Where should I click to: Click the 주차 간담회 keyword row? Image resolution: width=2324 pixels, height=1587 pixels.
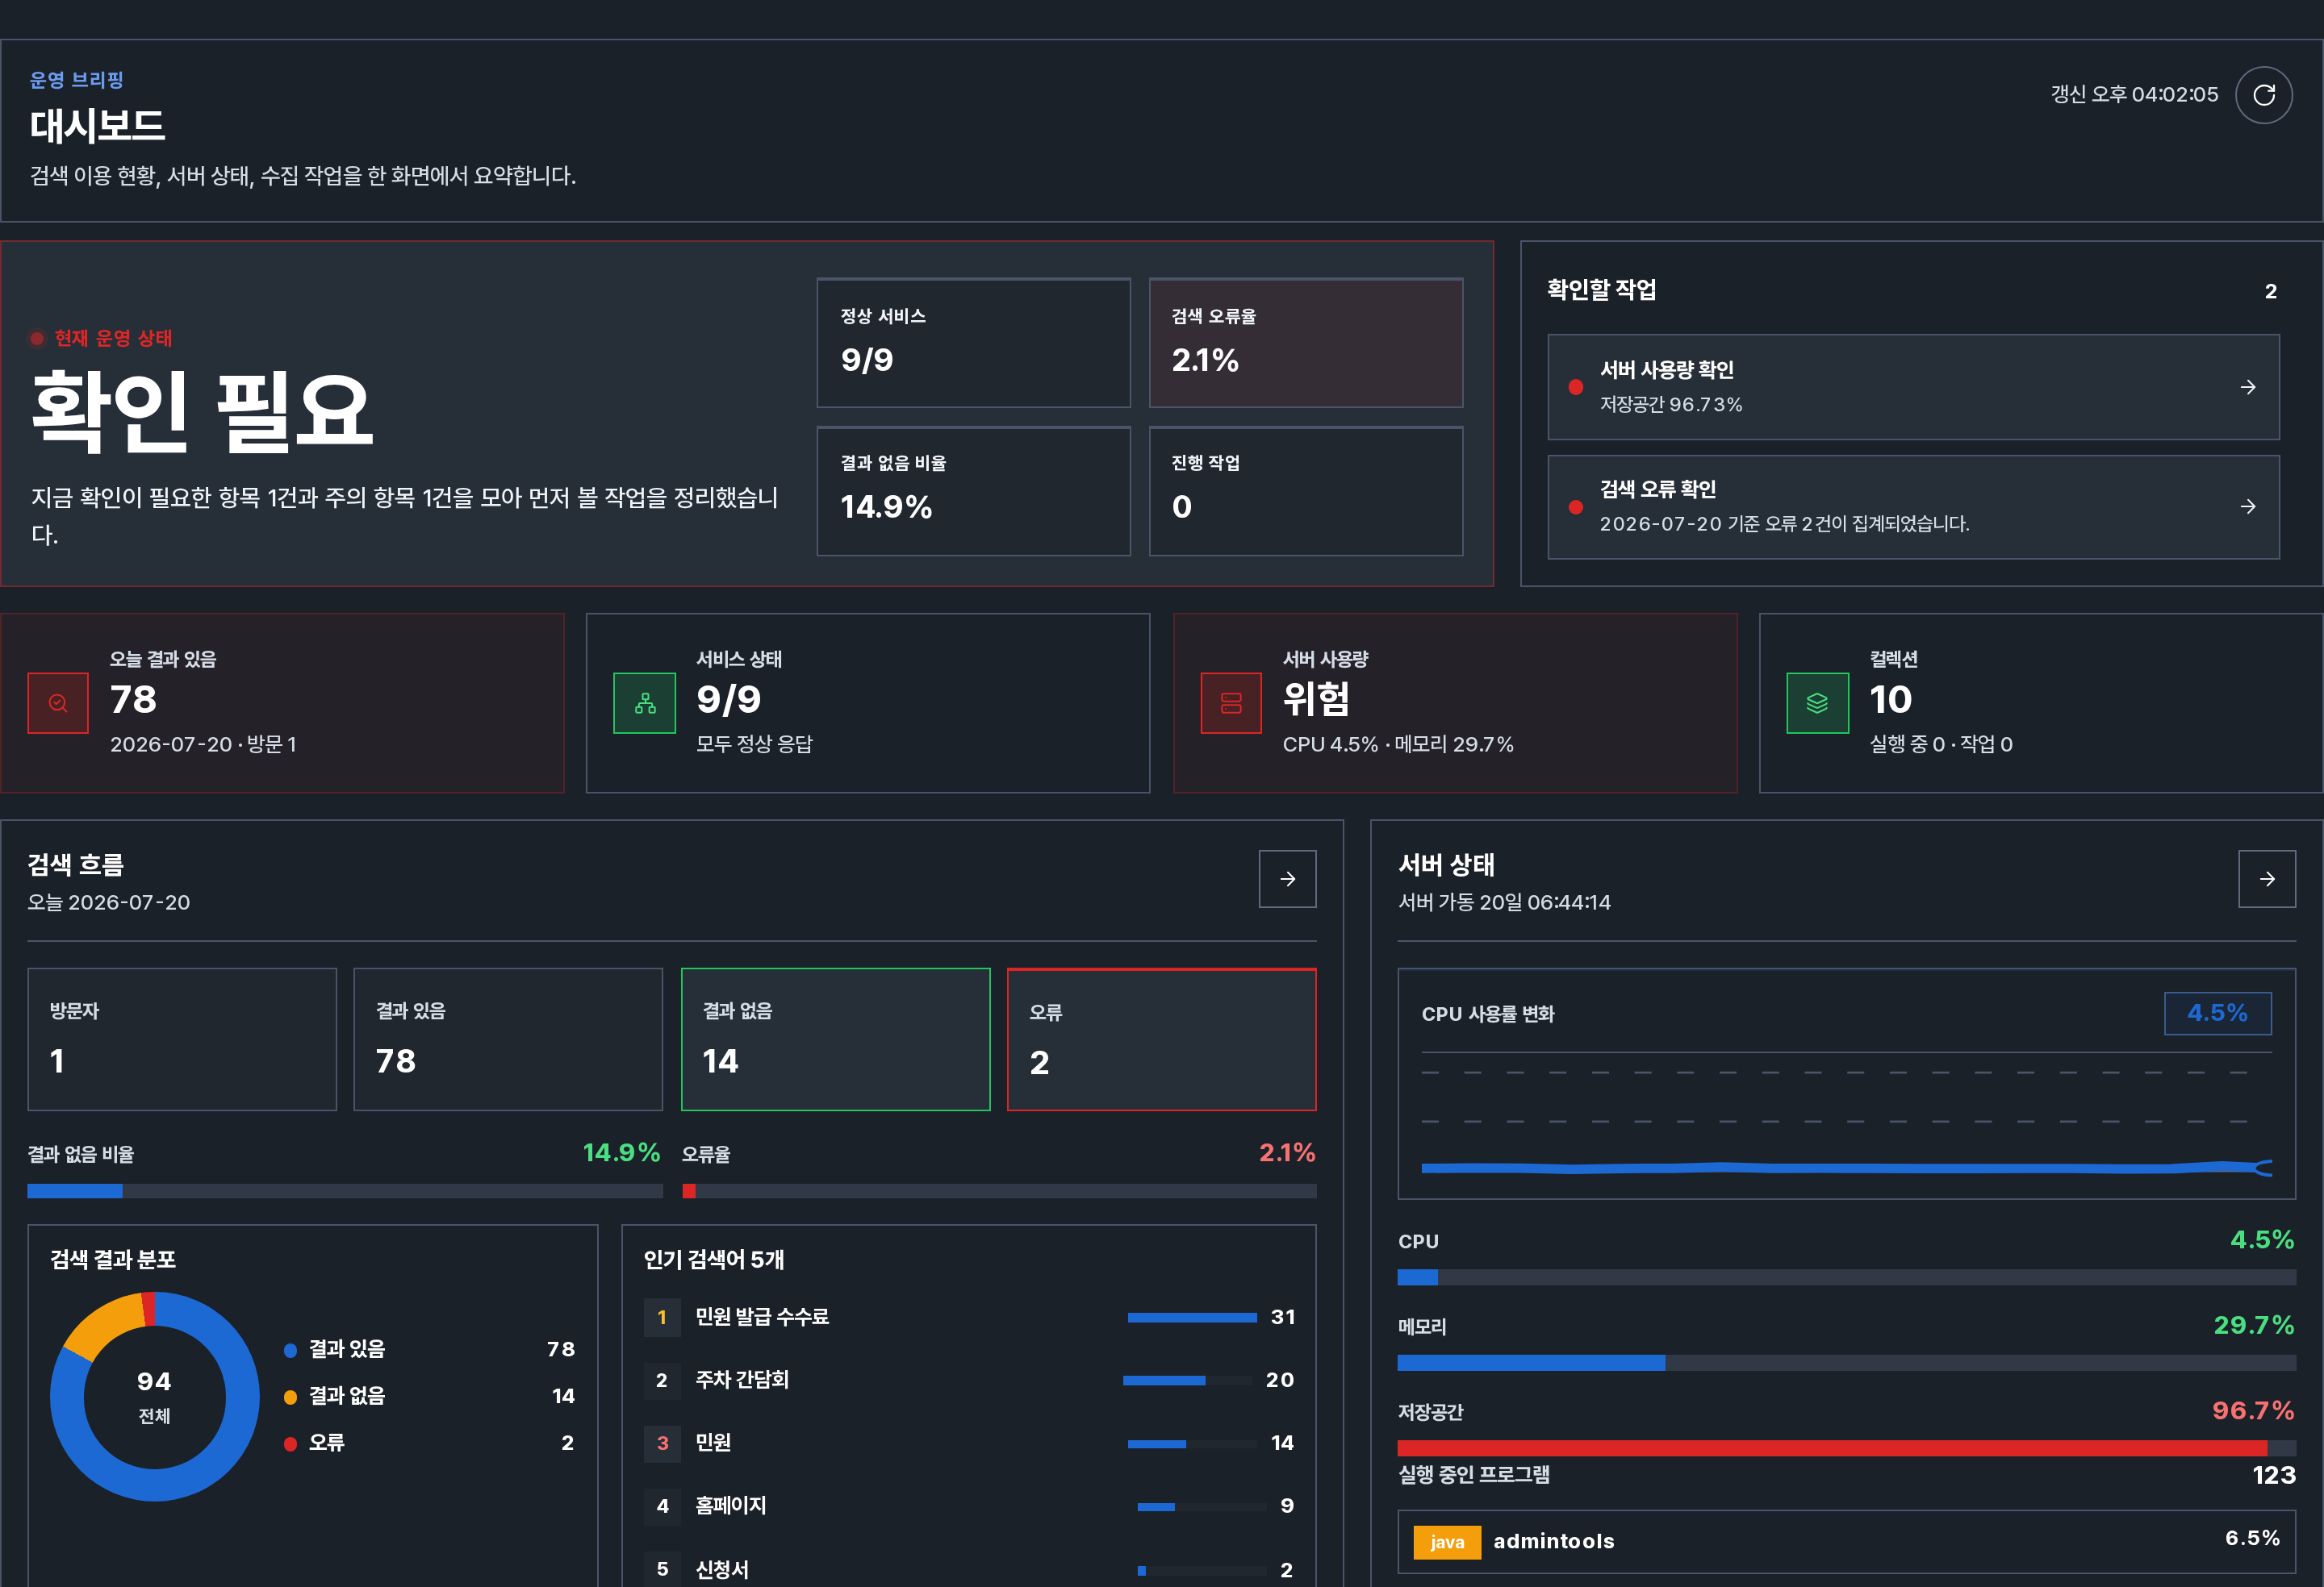point(969,1380)
